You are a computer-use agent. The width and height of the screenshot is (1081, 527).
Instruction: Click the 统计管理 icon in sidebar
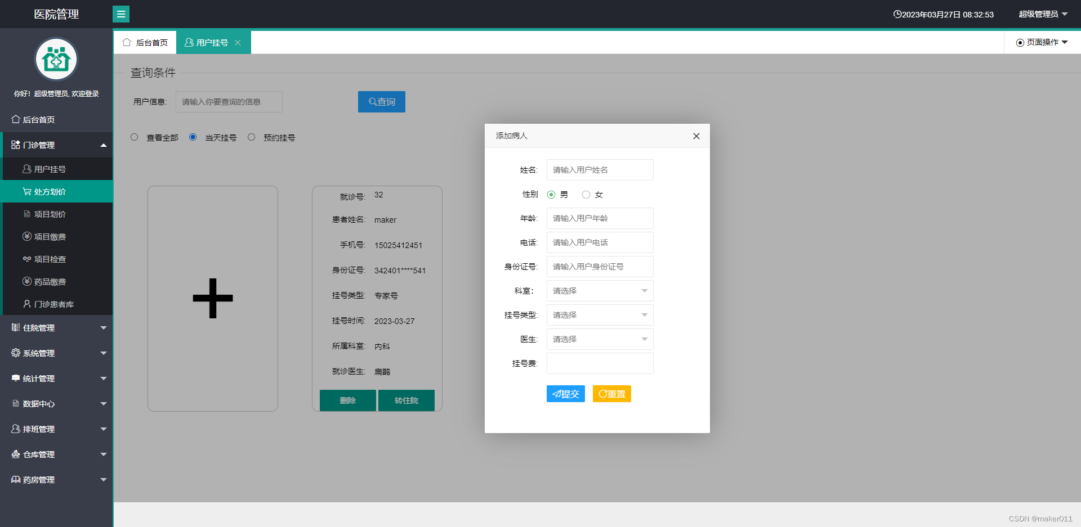(x=16, y=378)
